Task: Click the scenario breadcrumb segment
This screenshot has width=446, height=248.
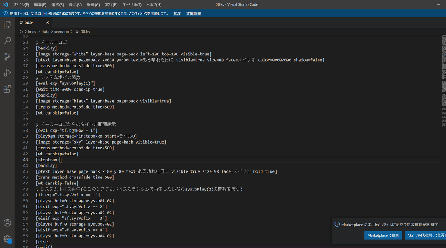Action: pyautogui.click(x=61, y=32)
